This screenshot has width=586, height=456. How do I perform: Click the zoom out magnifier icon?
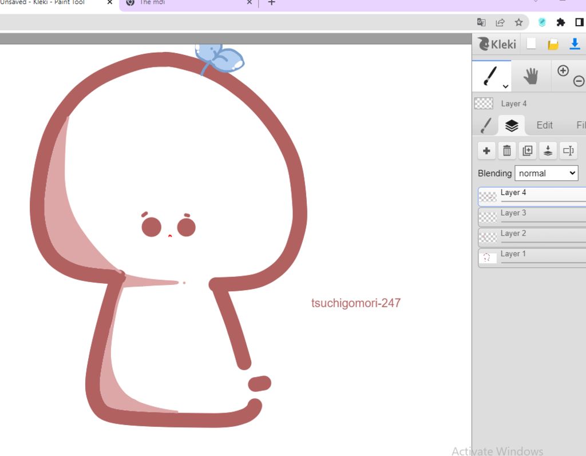[x=579, y=81]
